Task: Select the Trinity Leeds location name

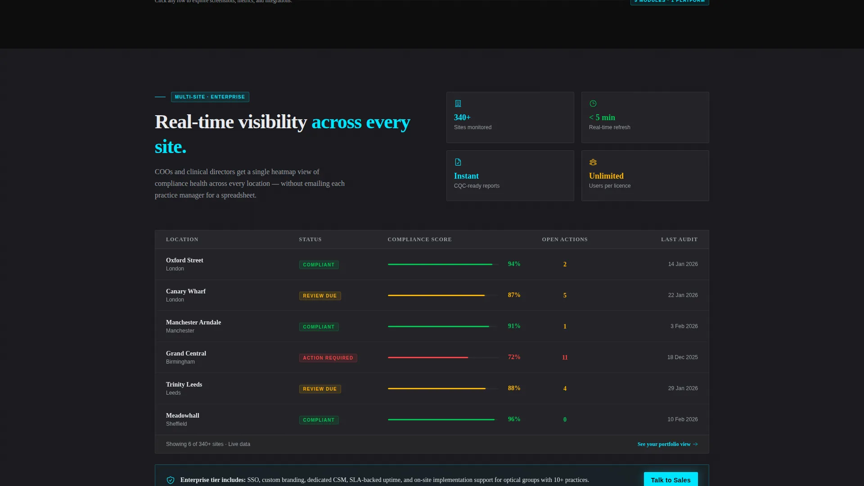Action: click(184, 385)
